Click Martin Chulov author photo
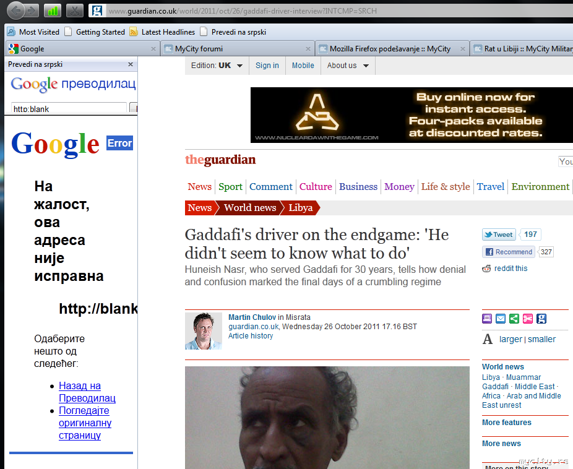This screenshot has width=573, height=469. tap(203, 331)
